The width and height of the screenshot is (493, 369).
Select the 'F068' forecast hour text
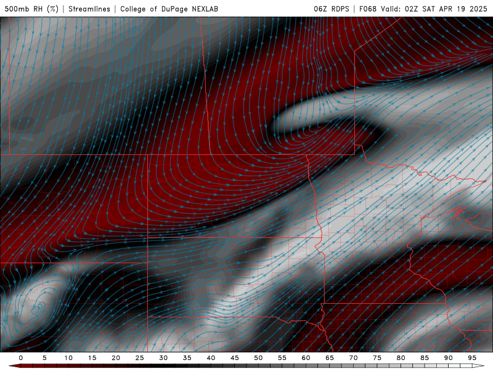(x=367, y=9)
